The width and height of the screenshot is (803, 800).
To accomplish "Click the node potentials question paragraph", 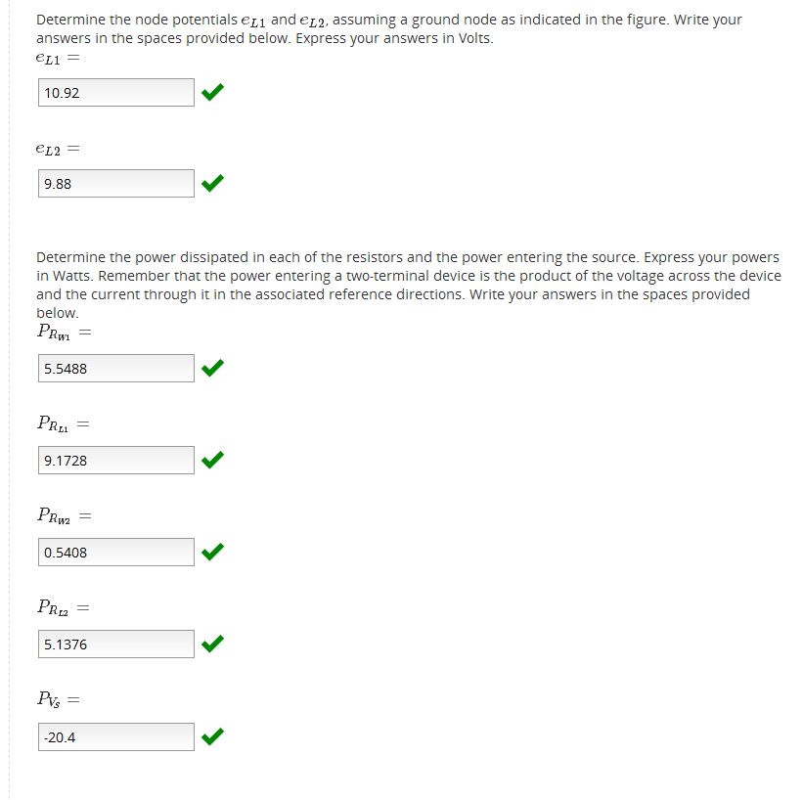I will 388,28.
